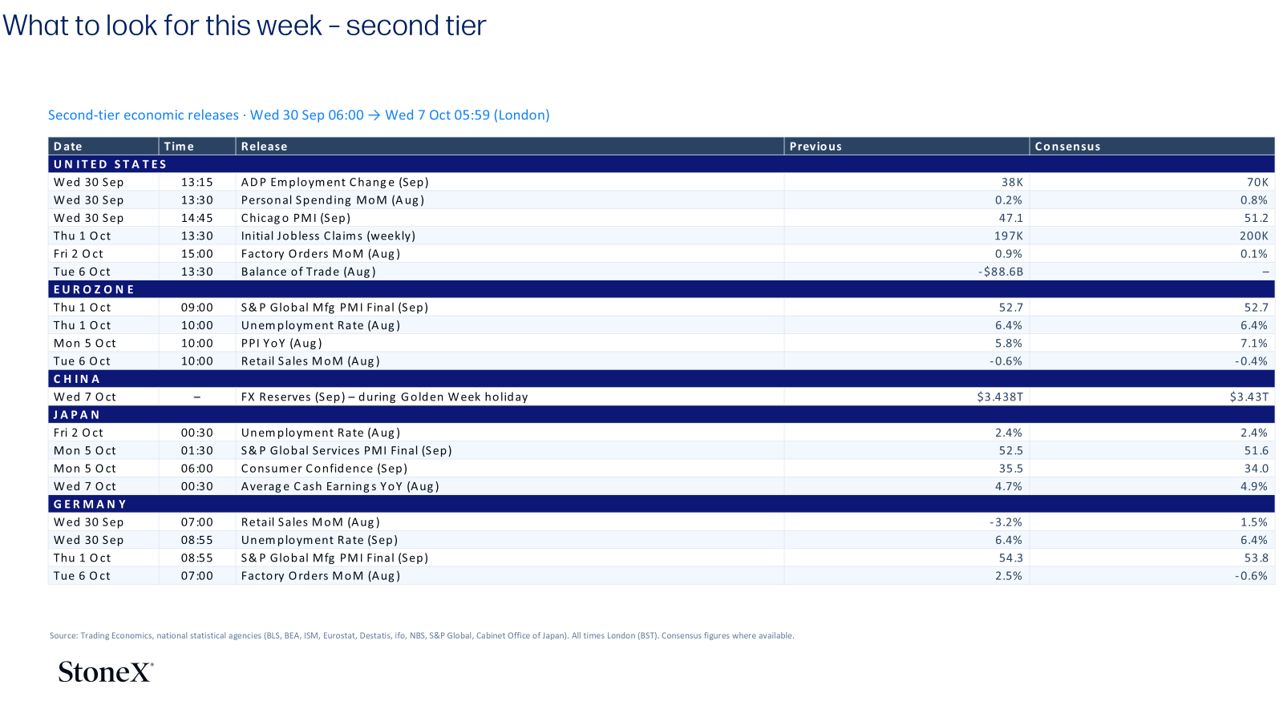
Task: Click the 'Second-tier economic releases' subtitle
Action: click(298, 115)
